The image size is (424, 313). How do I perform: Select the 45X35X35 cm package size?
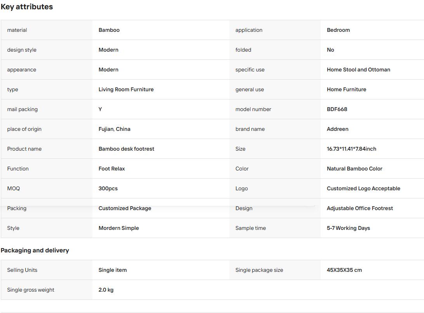coord(344,270)
